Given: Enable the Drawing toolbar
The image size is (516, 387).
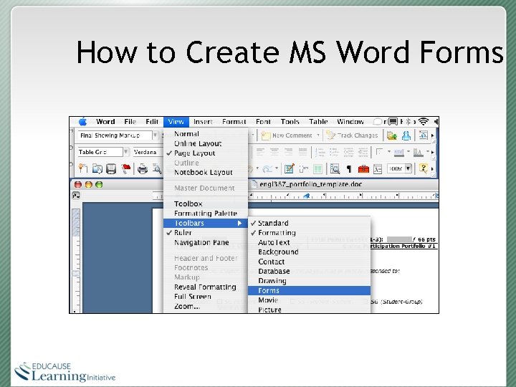Looking at the screenshot, I should click(309, 281).
